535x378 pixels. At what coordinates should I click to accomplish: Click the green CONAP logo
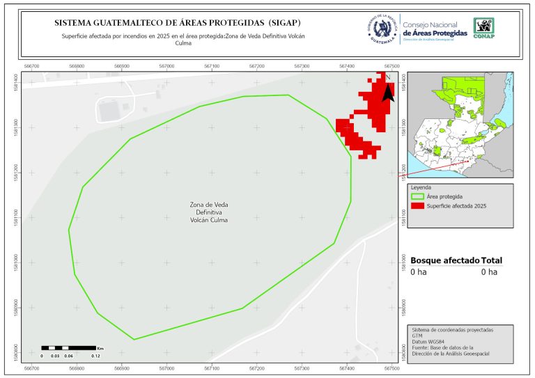tap(485, 29)
